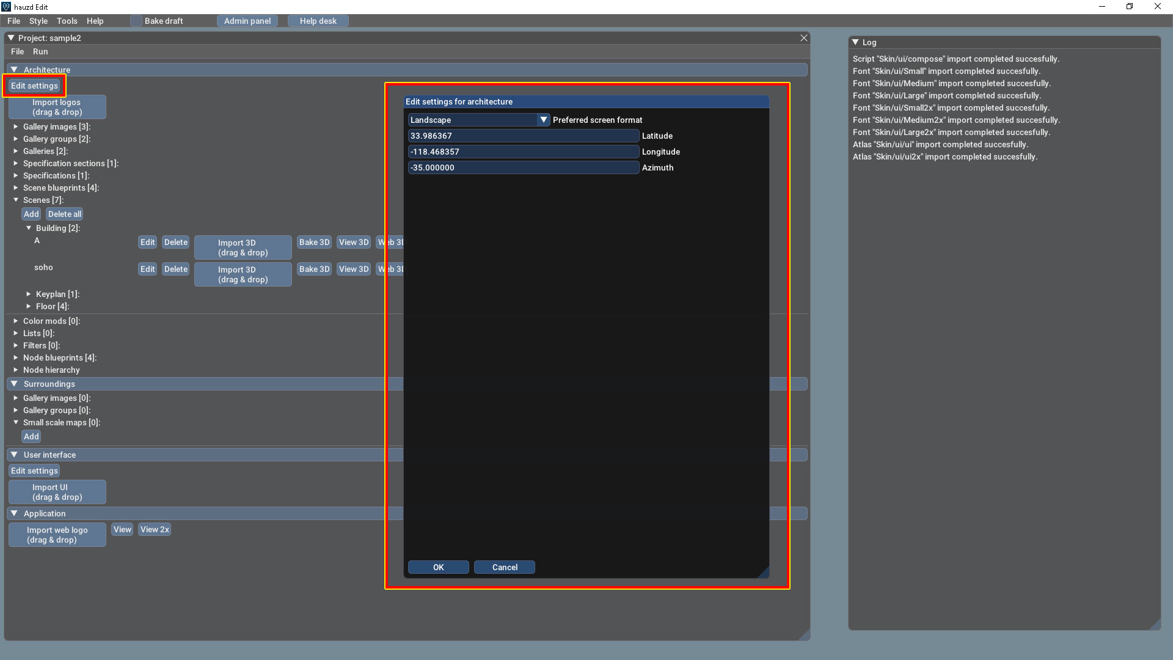The image size is (1173, 660).
Task: Collapse the Log panel triangle
Action: [855, 42]
